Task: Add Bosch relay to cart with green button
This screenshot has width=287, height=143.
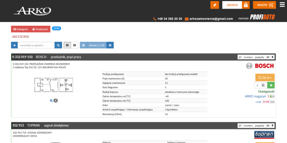Action: pos(270,85)
